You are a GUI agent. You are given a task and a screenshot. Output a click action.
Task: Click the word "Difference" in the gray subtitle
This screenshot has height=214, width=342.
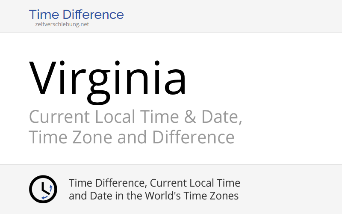coord(193,137)
